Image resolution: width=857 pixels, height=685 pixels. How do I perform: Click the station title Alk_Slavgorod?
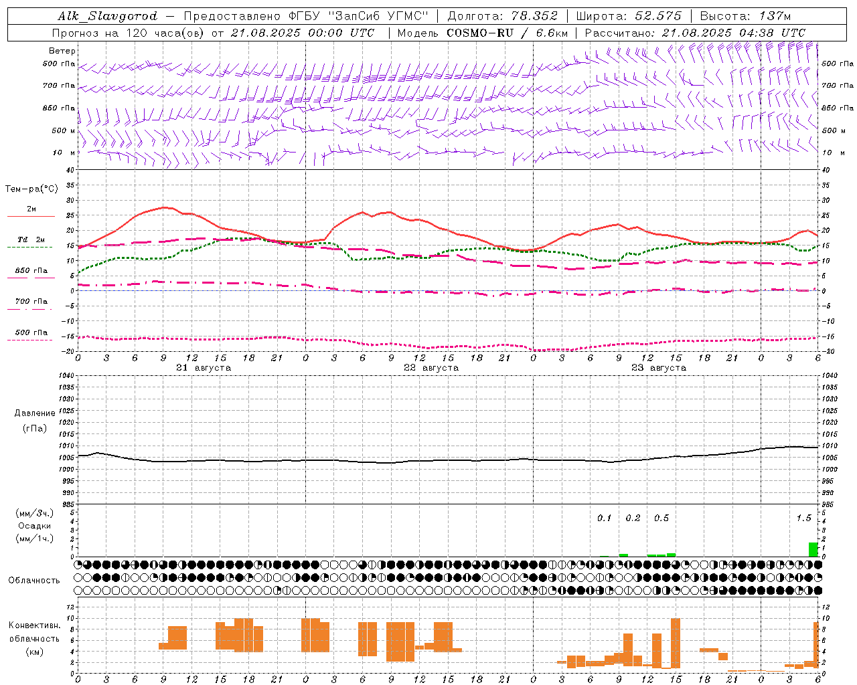108,16
